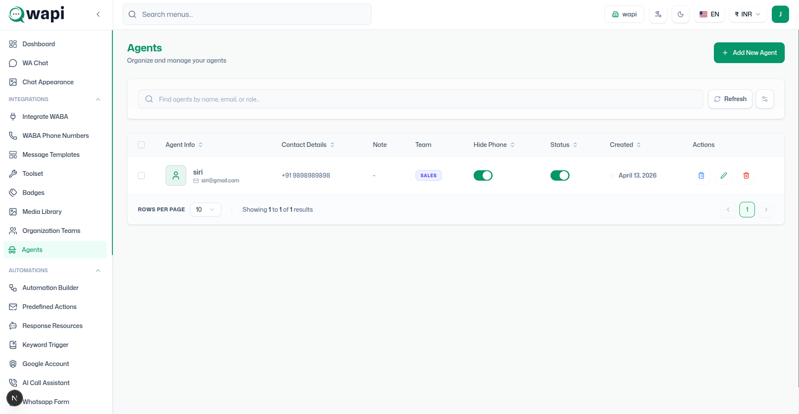The width and height of the screenshot is (799, 414).
Task: Toggle dark mode moon icon
Action: coord(681,14)
